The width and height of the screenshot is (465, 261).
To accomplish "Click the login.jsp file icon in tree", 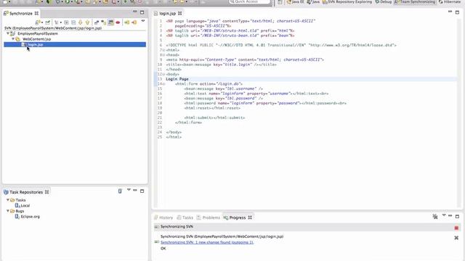I will [24, 44].
